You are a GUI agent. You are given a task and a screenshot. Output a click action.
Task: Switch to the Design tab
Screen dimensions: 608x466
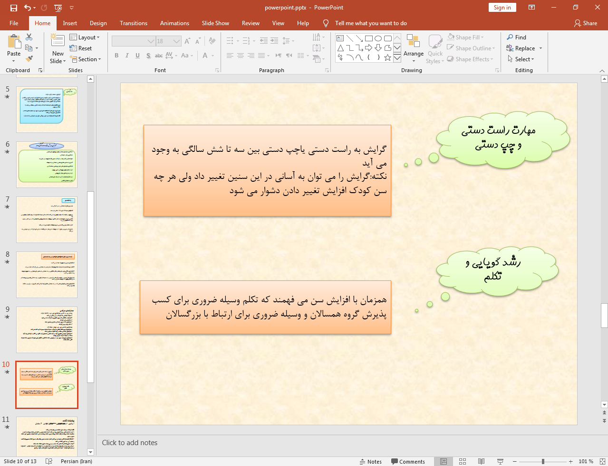tap(98, 23)
